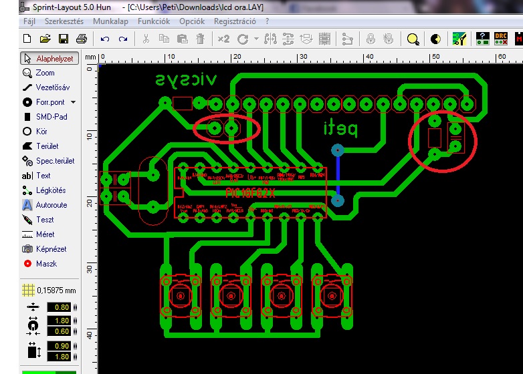Viewport: 523px width, 374px height.
Task: Edit the SMD pad height 1.80 field
Action: pos(59,357)
